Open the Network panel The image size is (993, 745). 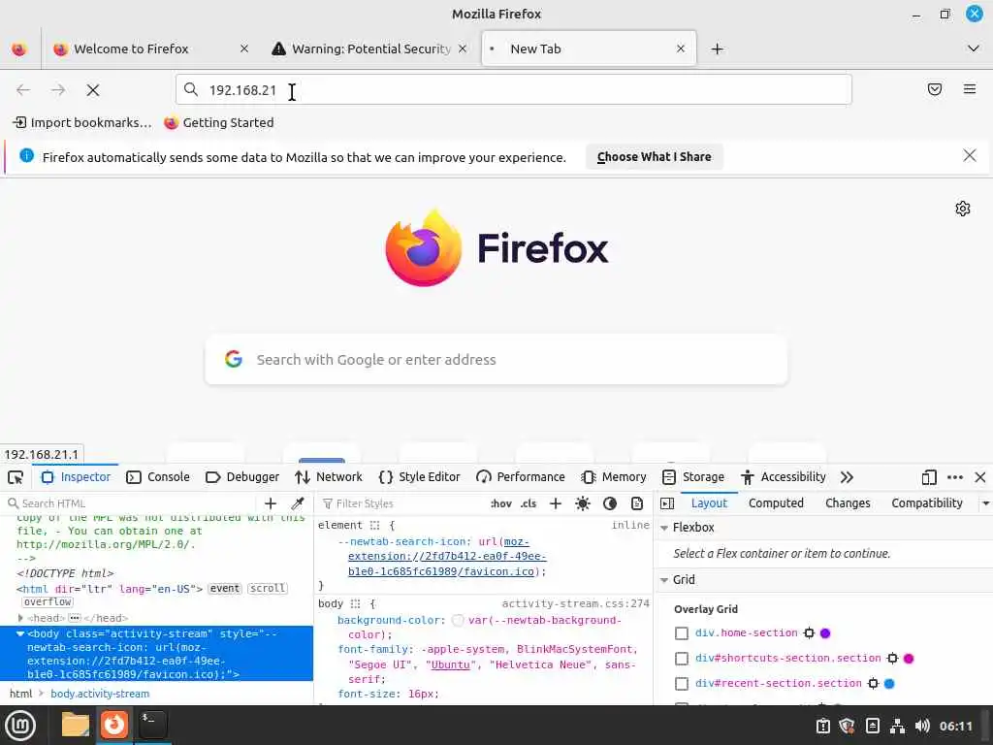[329, 477]
